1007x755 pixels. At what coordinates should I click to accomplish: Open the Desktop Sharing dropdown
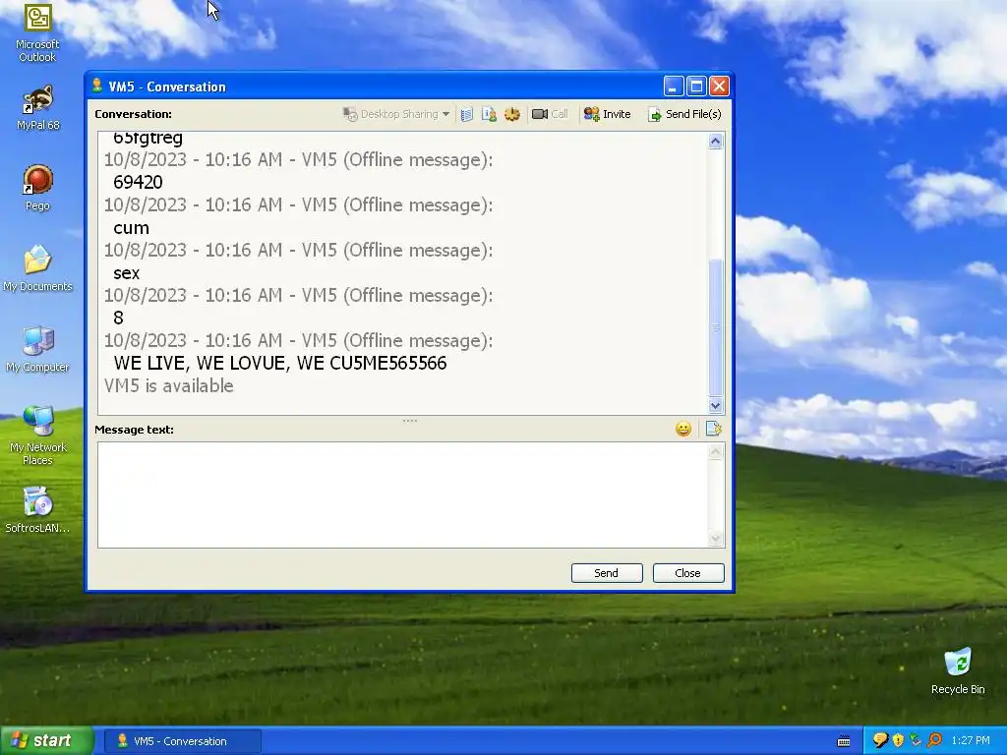pos(396,114)
